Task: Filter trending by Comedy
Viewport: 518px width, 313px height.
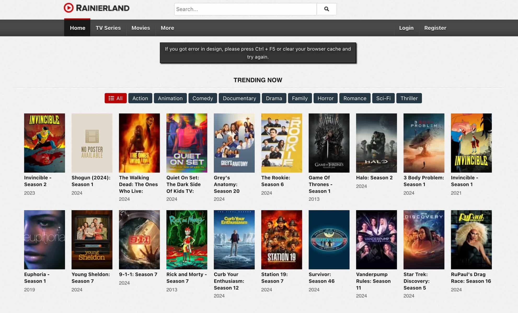Action: click(x=203, y=98)
